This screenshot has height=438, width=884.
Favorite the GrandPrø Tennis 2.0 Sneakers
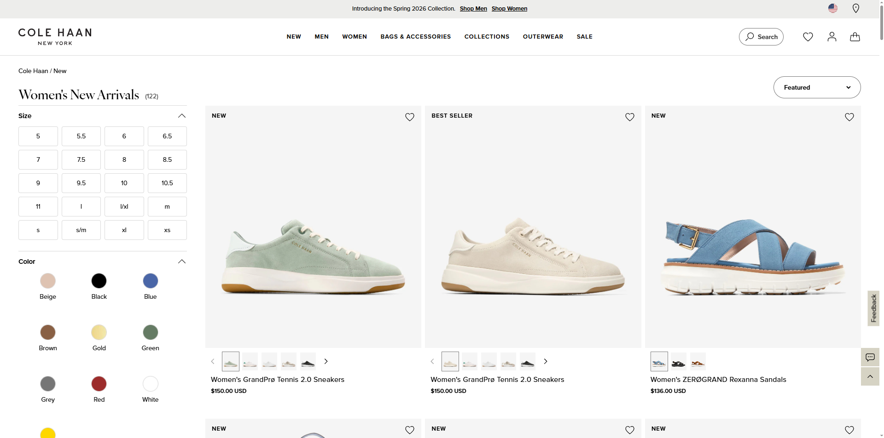click(409, 117)
